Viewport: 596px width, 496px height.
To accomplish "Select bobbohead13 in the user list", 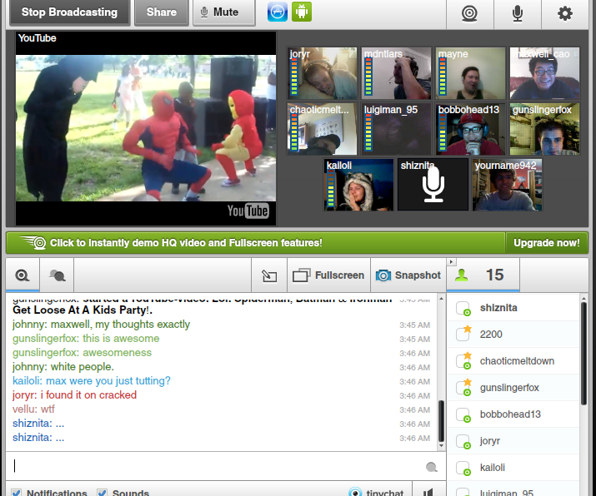I will pos(513,414).
